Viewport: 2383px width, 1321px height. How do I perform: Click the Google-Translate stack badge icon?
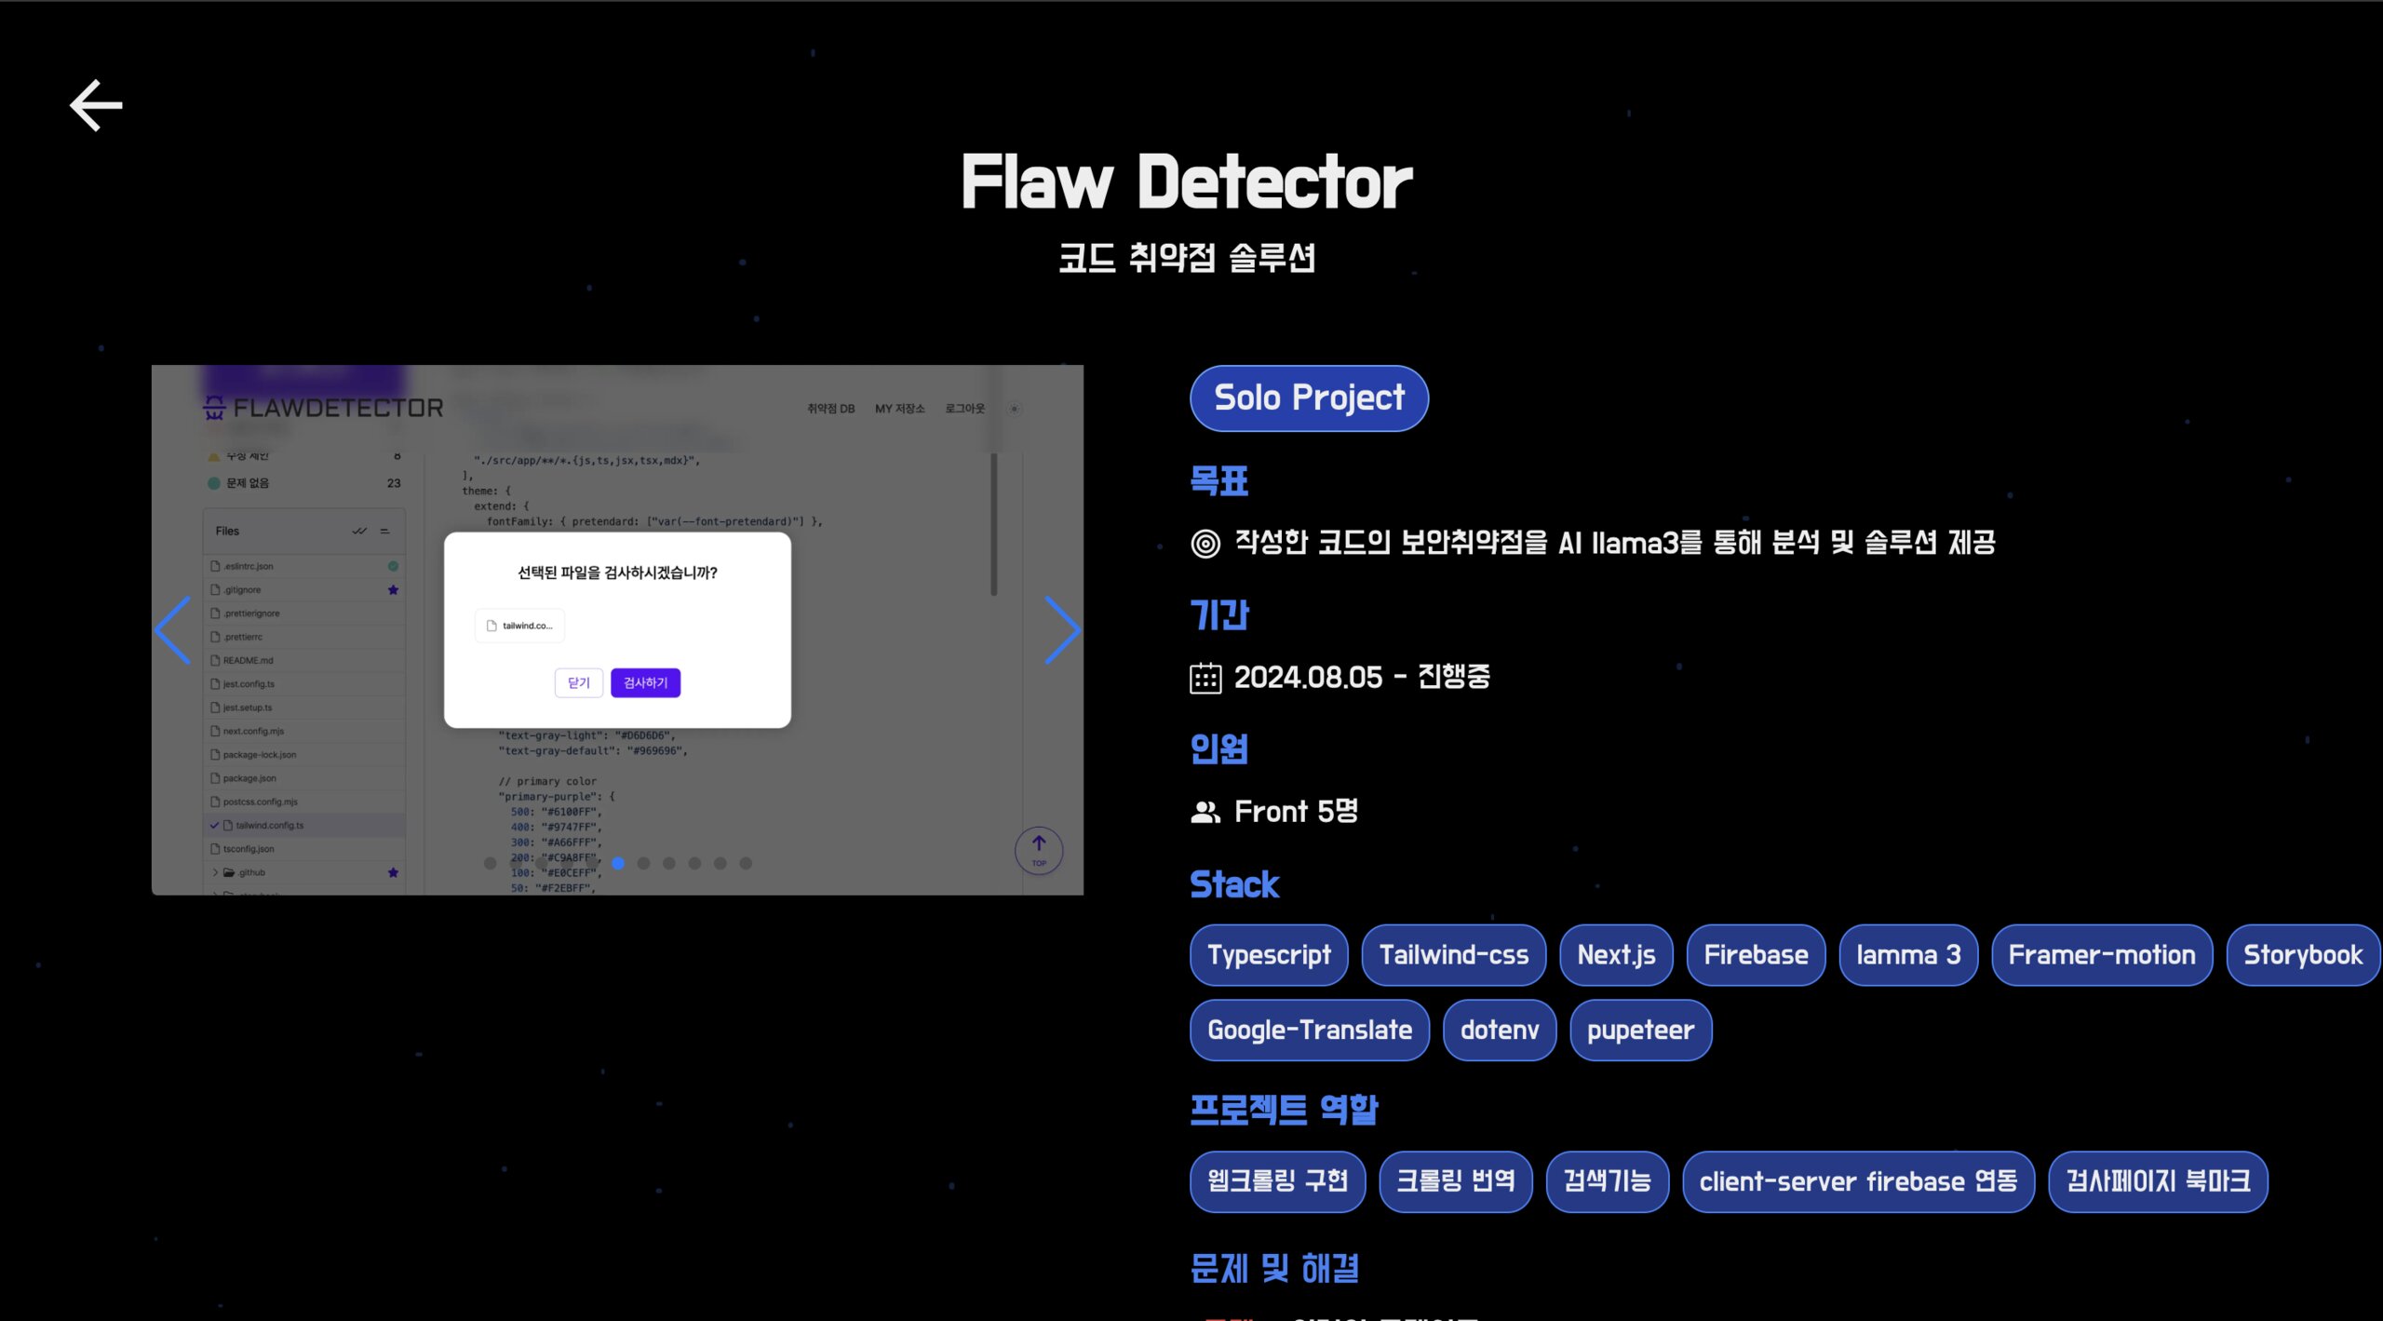click(x=1311, y=1028)
